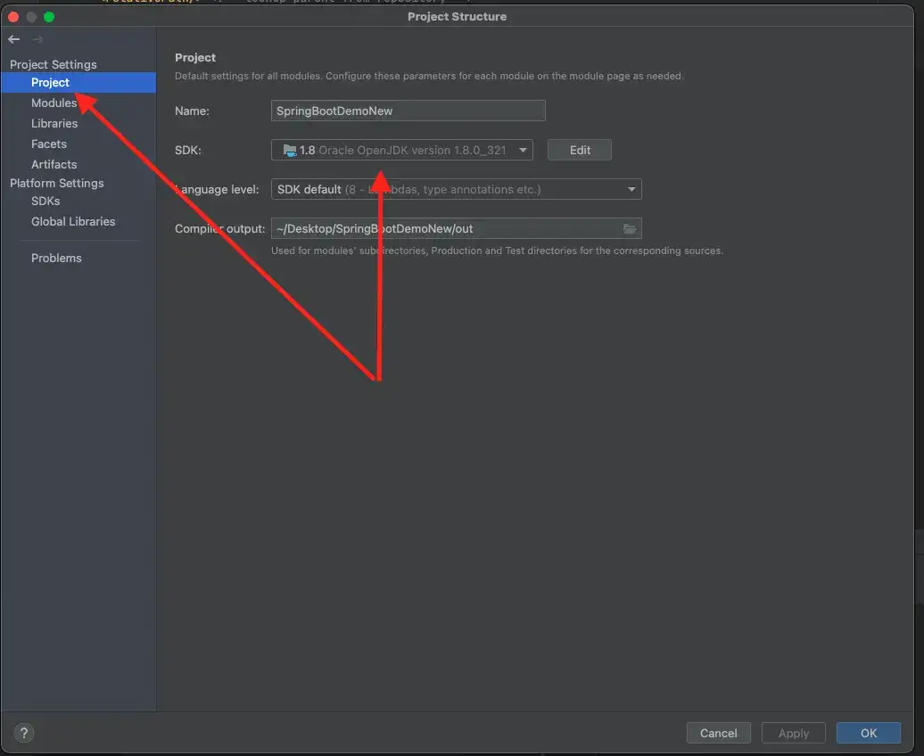Click the back navigation arrow
The height and width of the screenshot is (756, 924).
[14, 39]
